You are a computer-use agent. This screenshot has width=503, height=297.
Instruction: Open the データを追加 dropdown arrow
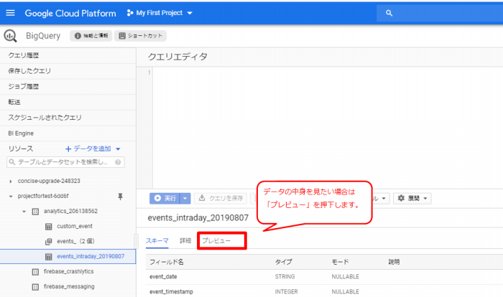click(118, 149)
